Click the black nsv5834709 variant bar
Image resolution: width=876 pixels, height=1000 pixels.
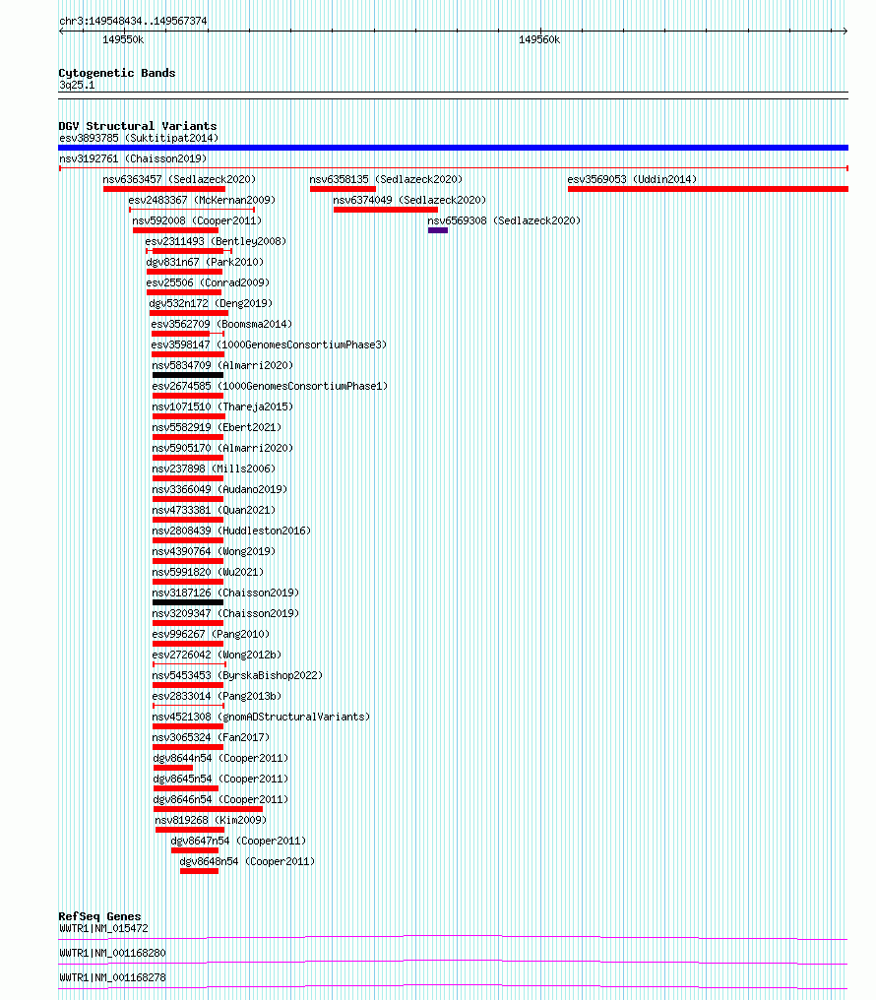[187, 375]
